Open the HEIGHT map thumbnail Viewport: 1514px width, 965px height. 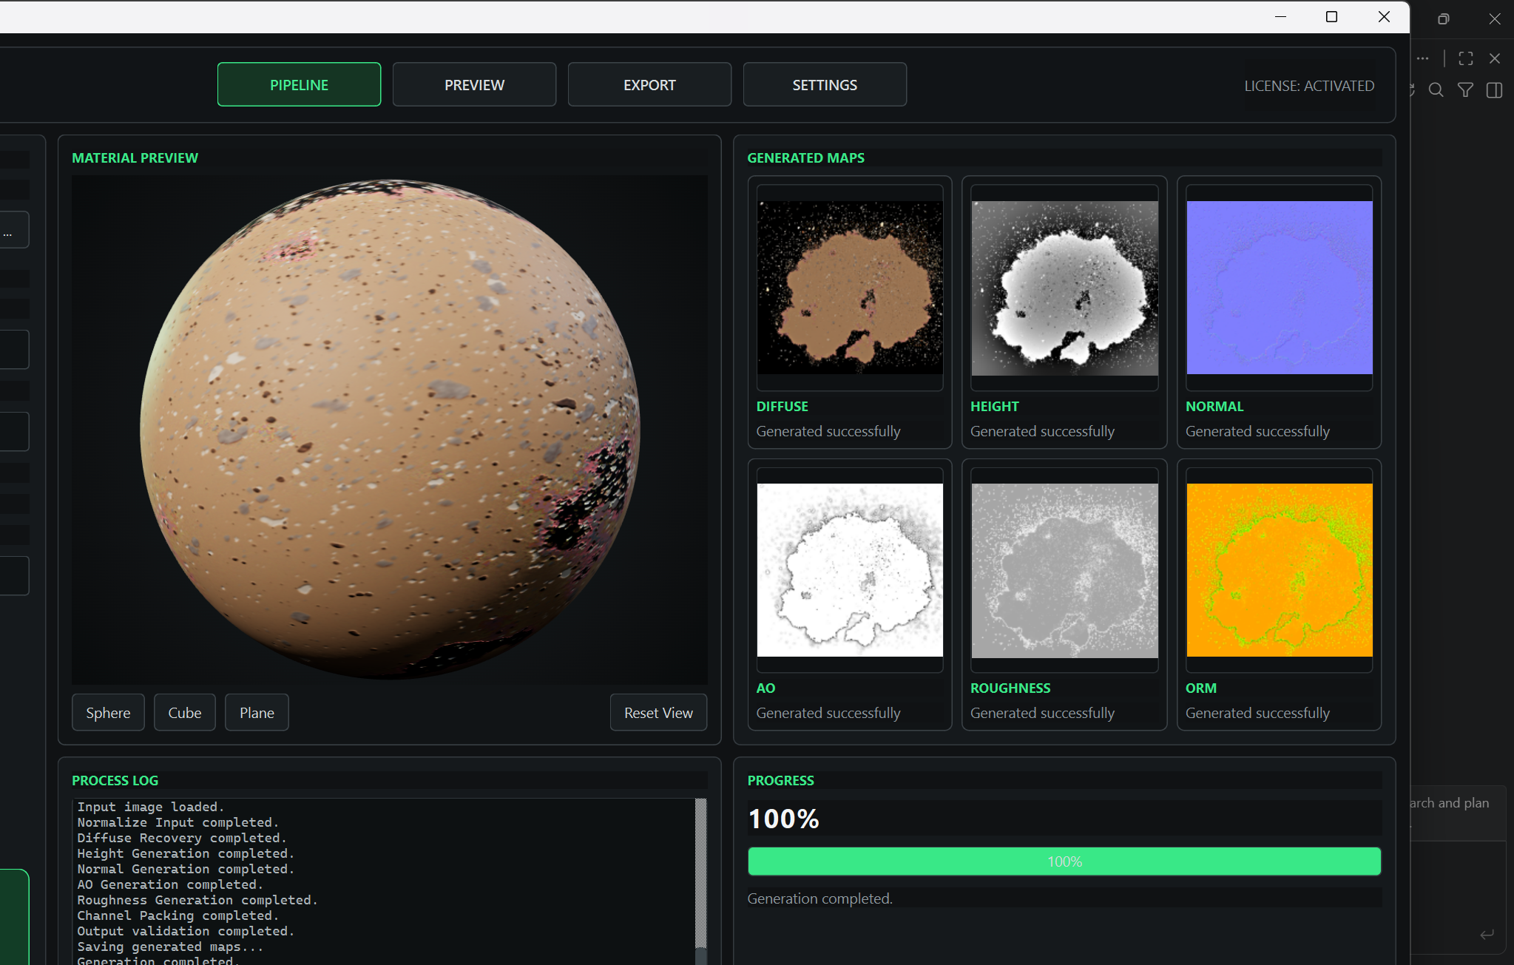tap(1064, 288)
